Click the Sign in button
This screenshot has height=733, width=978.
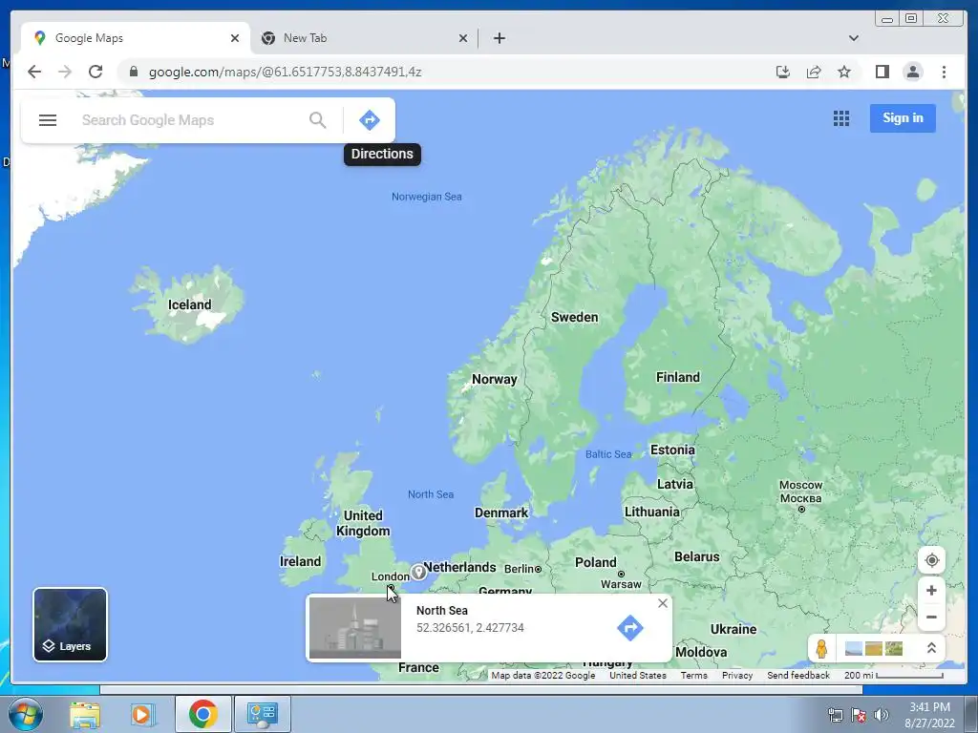[903, 117]
